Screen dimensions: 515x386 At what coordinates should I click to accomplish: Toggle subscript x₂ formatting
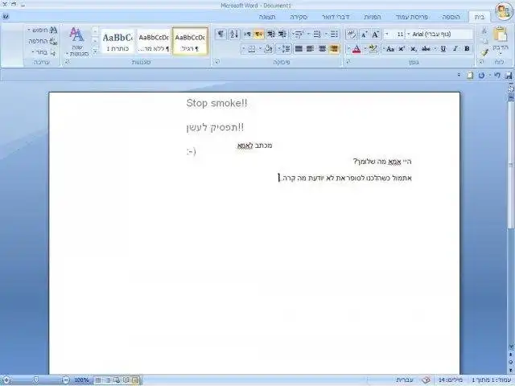tap(414, 49)
